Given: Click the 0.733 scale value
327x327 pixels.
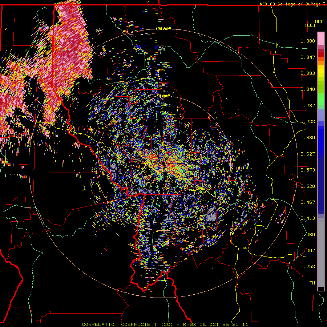Looking at the screenshot, I should click(x=308, y=122).
